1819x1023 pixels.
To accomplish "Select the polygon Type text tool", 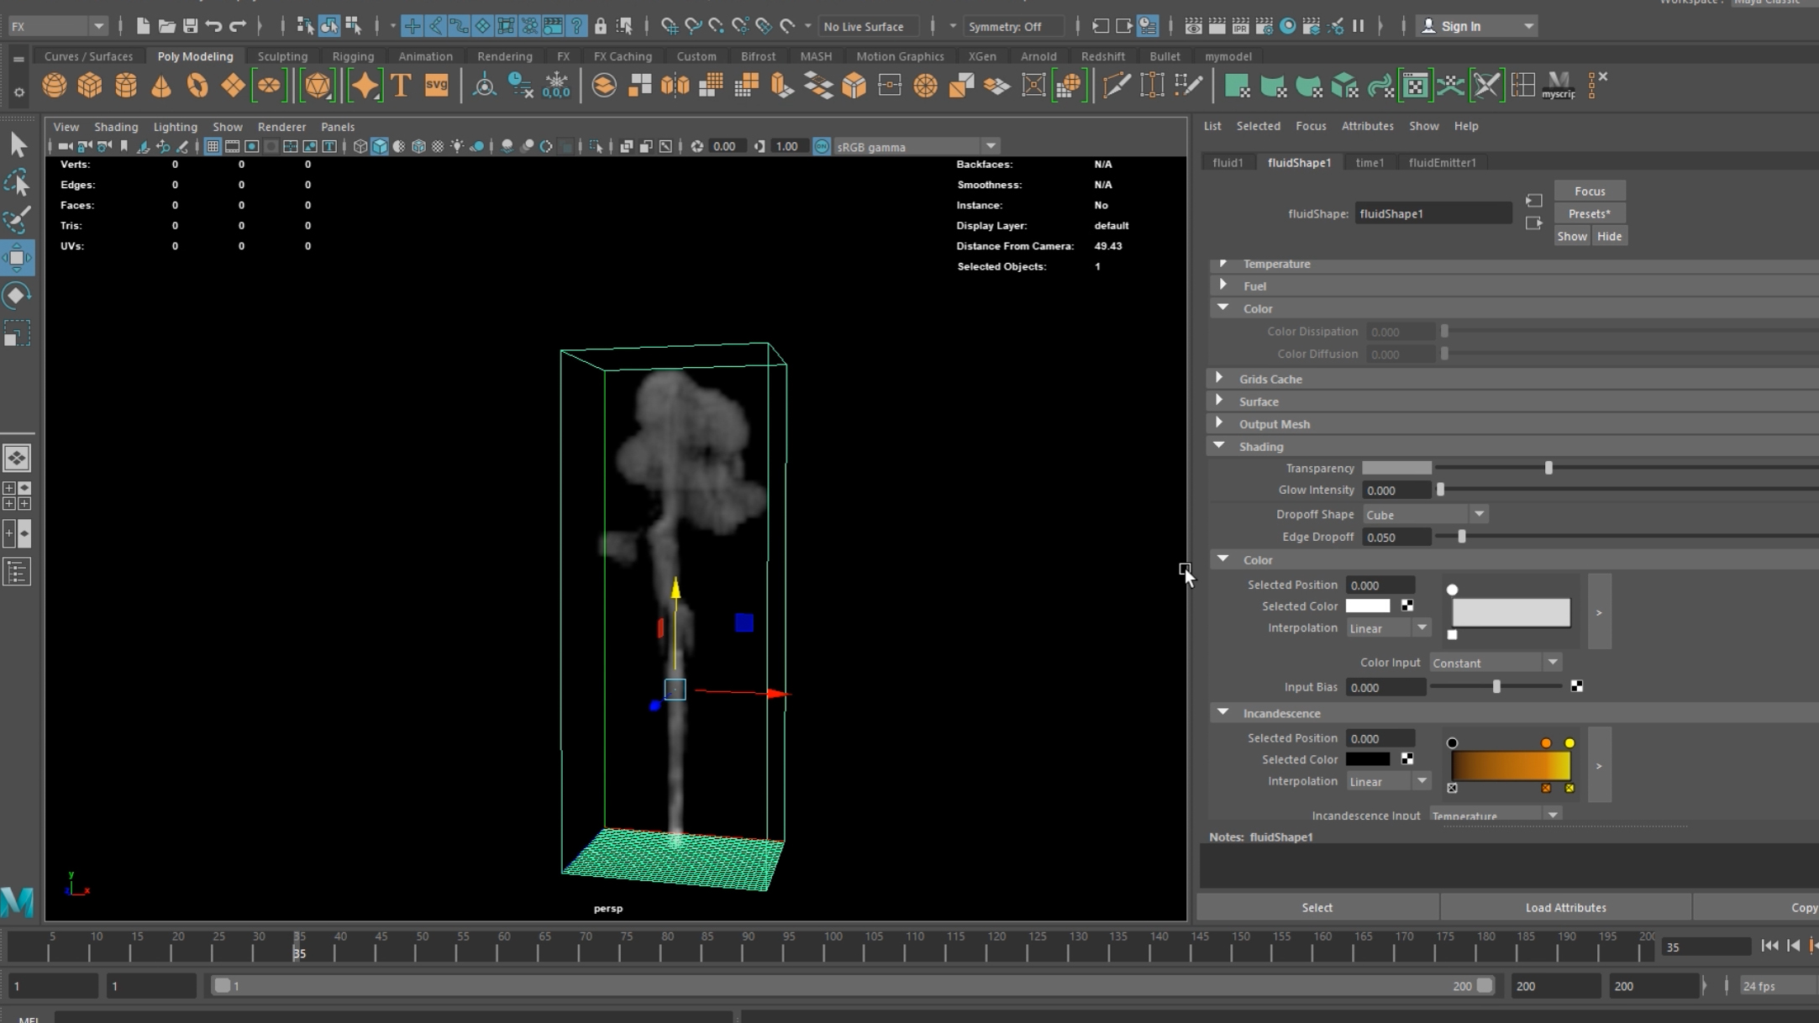I will 401,86.
